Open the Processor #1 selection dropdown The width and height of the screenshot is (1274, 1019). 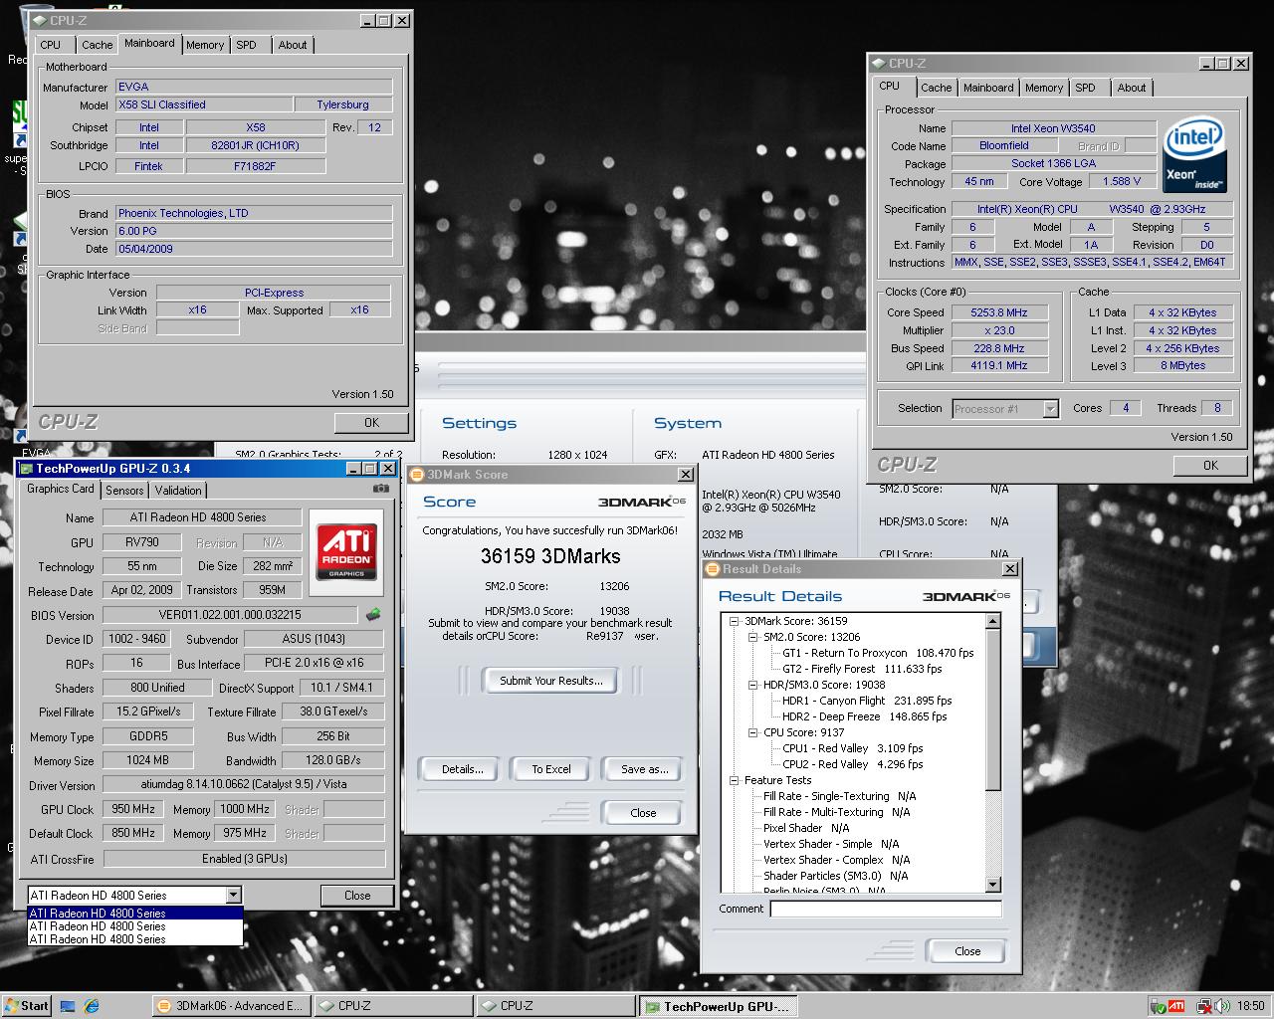pyautogui.click(x=1050, y=408)
